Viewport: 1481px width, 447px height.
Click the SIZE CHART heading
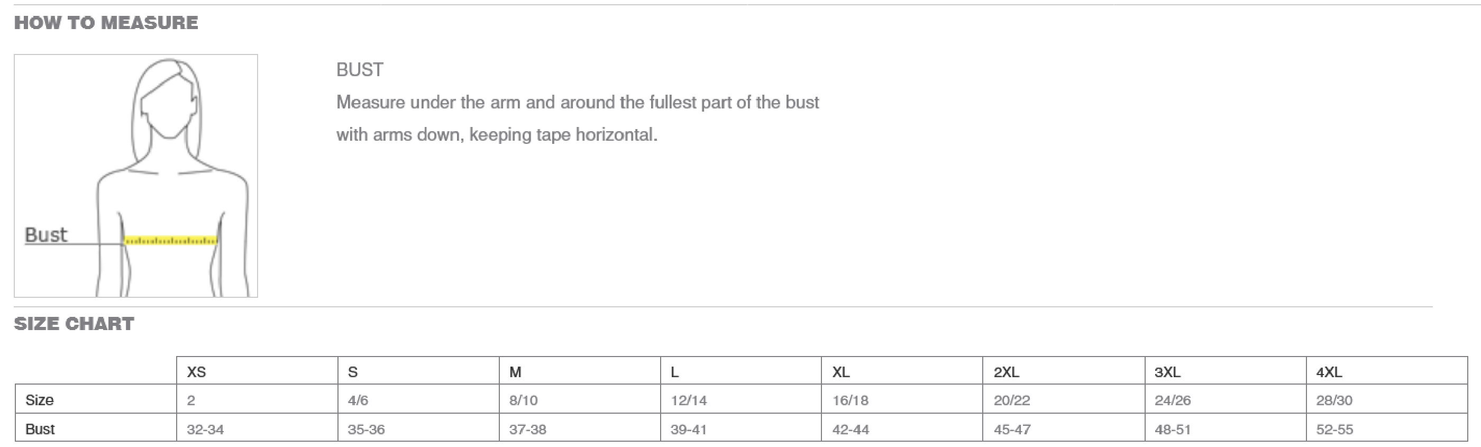pyautogui.click(x=74, y=324)
